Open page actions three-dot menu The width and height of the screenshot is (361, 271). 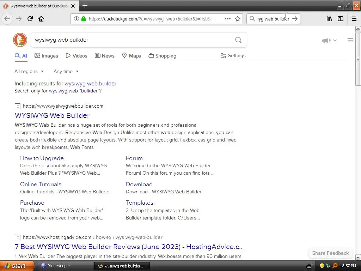228,19
